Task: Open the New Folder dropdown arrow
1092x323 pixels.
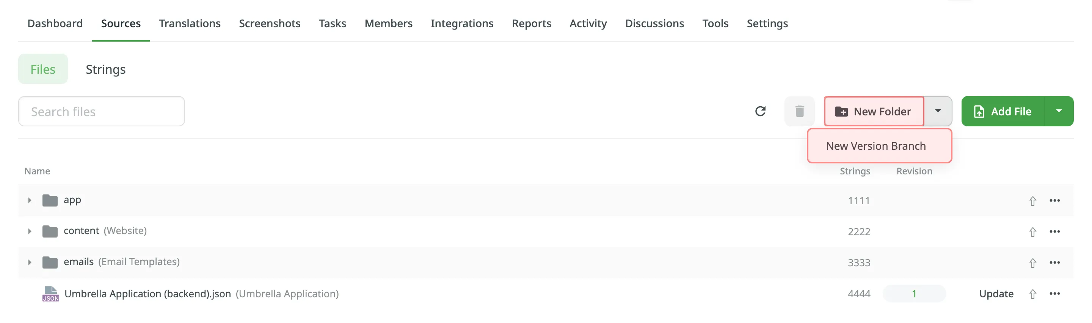Action: 938,111
